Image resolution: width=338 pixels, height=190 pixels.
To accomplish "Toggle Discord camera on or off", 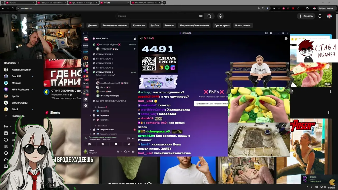I will pyautogui.click(x=90, y=144).
